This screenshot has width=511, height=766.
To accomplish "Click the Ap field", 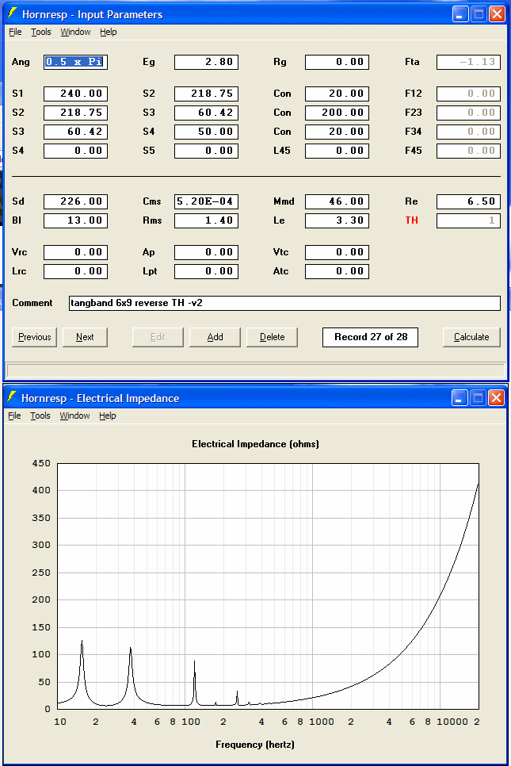I will point(207,253).
